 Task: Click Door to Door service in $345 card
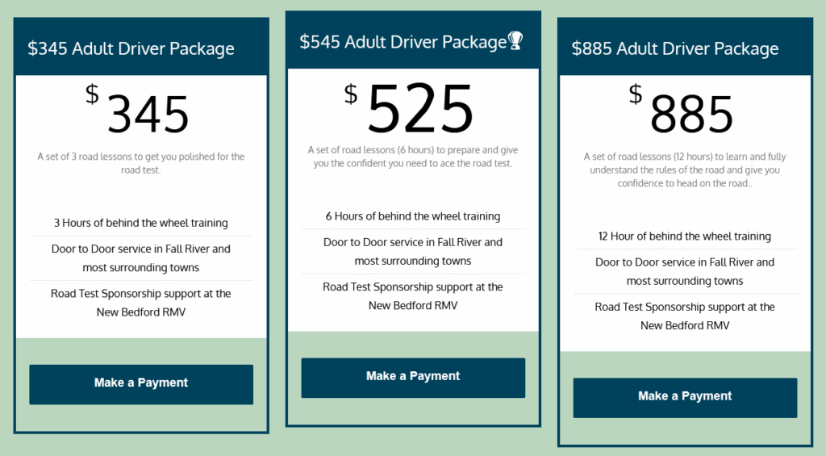coord(141,257)
